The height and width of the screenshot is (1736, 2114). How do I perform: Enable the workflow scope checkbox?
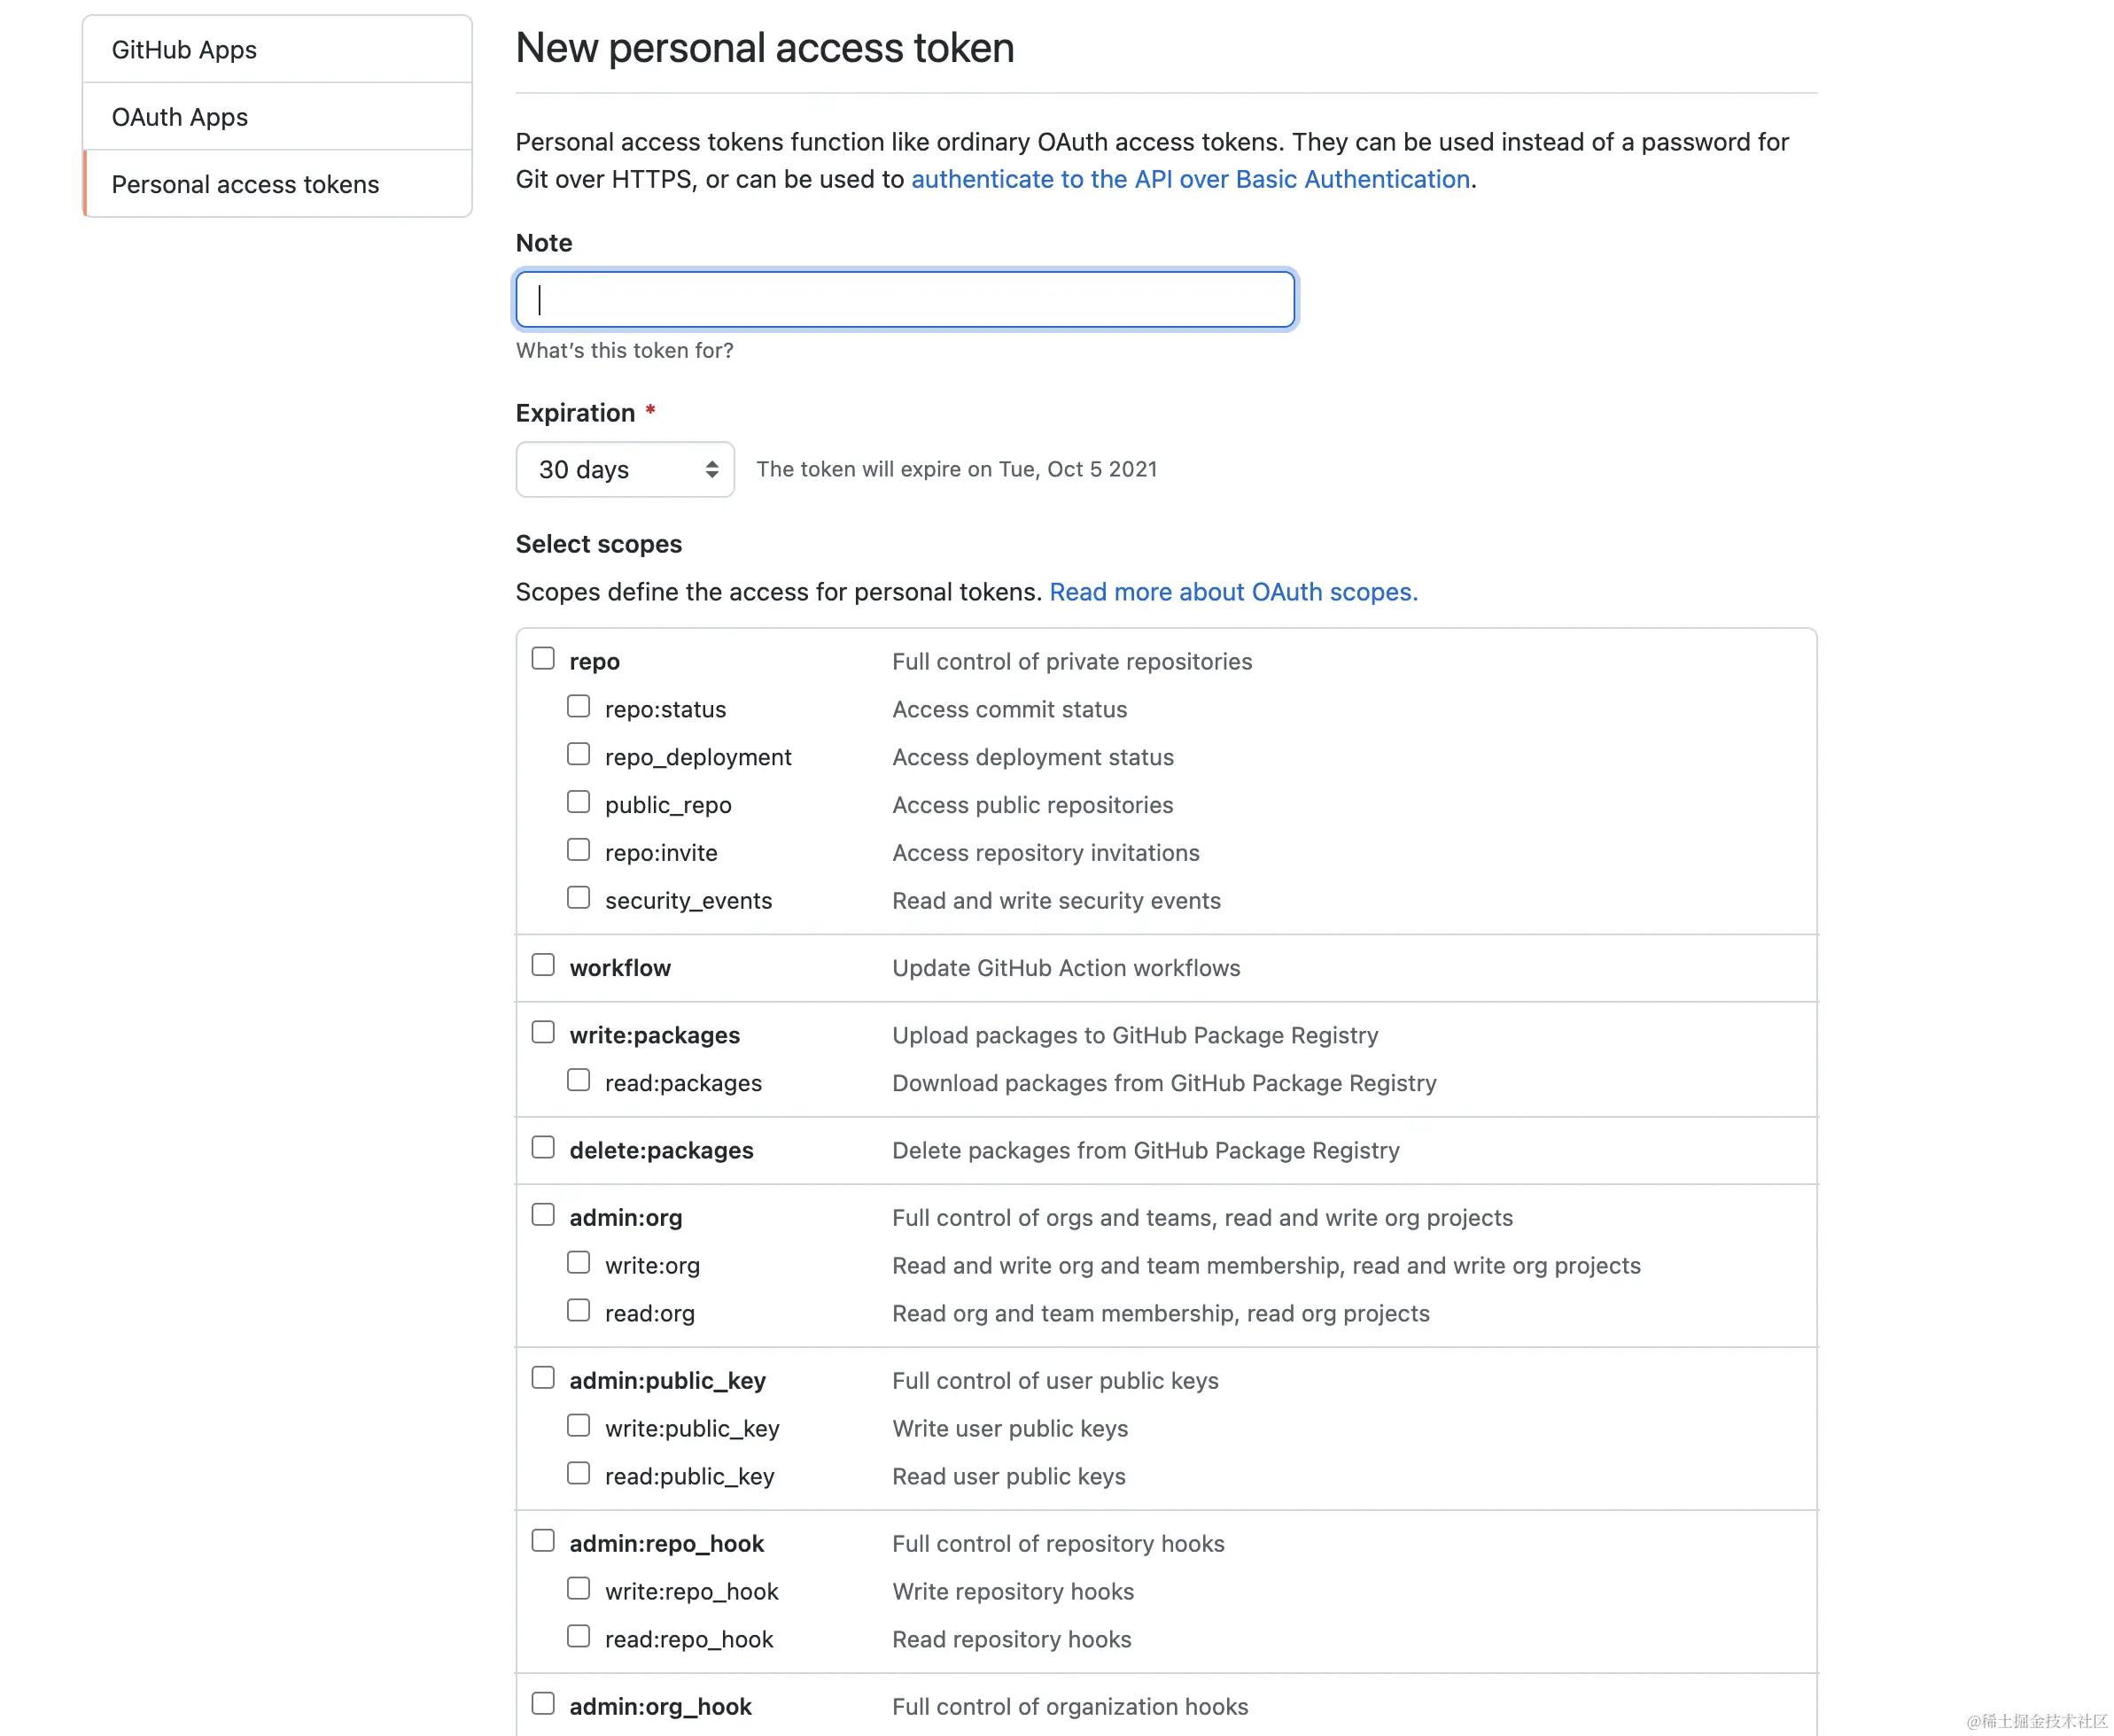pos(543,965)
